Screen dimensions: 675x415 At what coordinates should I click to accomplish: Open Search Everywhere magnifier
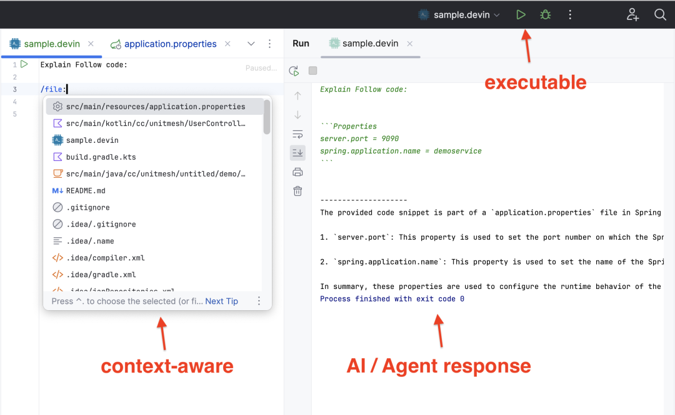(x=660, y=14)
